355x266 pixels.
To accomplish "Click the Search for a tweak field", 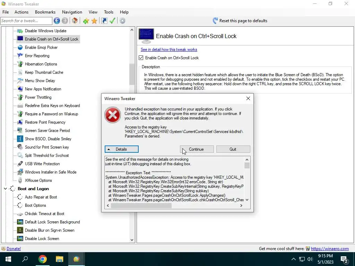I will coord(26,21).
